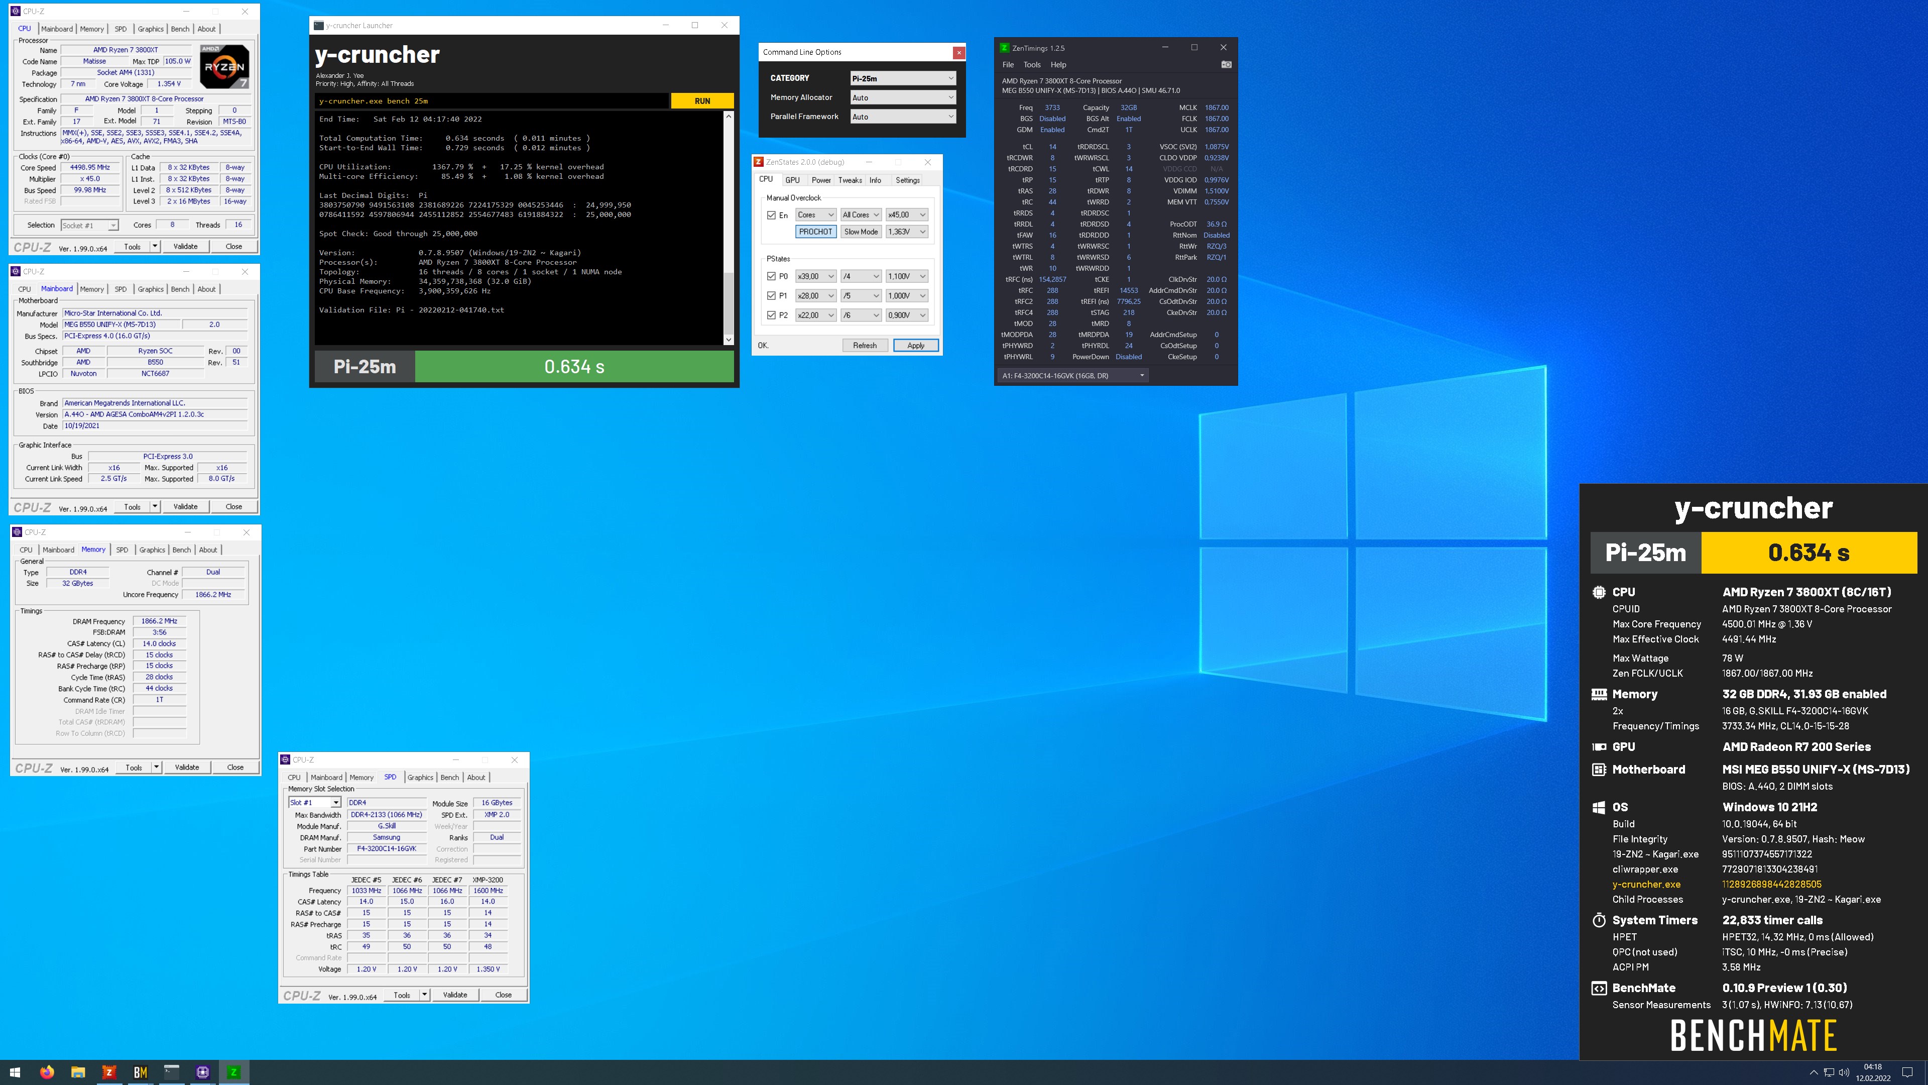Open the Tools menu in ZenTimings
This screenshot has width=1928, height=1085.
pos(1032,64)
